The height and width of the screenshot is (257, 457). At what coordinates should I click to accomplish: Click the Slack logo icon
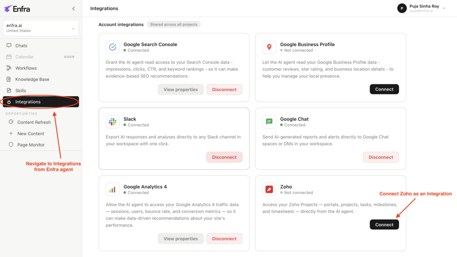point(112,122)
